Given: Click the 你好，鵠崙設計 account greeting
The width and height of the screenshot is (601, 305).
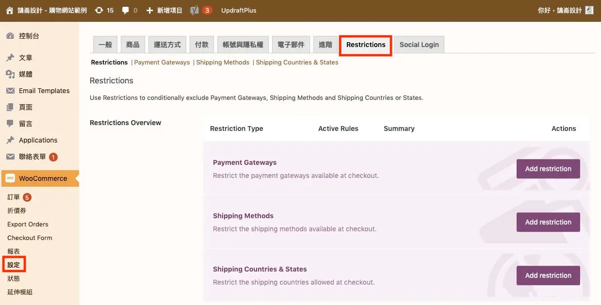Looking at the screenshot, I should click(560, 10).
